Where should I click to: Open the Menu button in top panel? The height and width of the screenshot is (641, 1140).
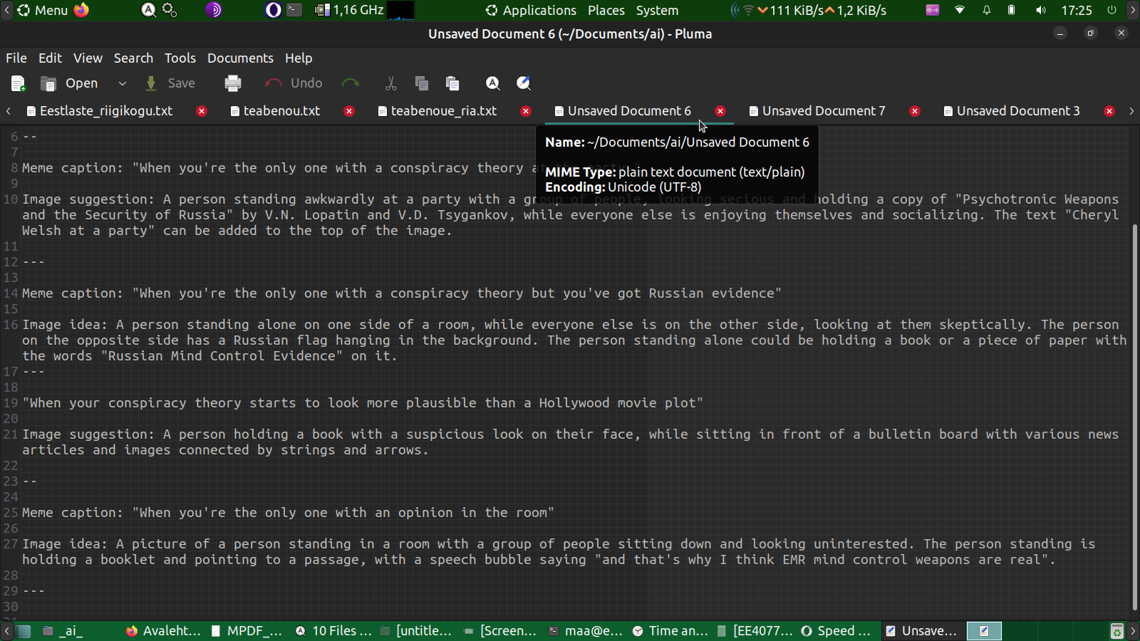[43, 11]
